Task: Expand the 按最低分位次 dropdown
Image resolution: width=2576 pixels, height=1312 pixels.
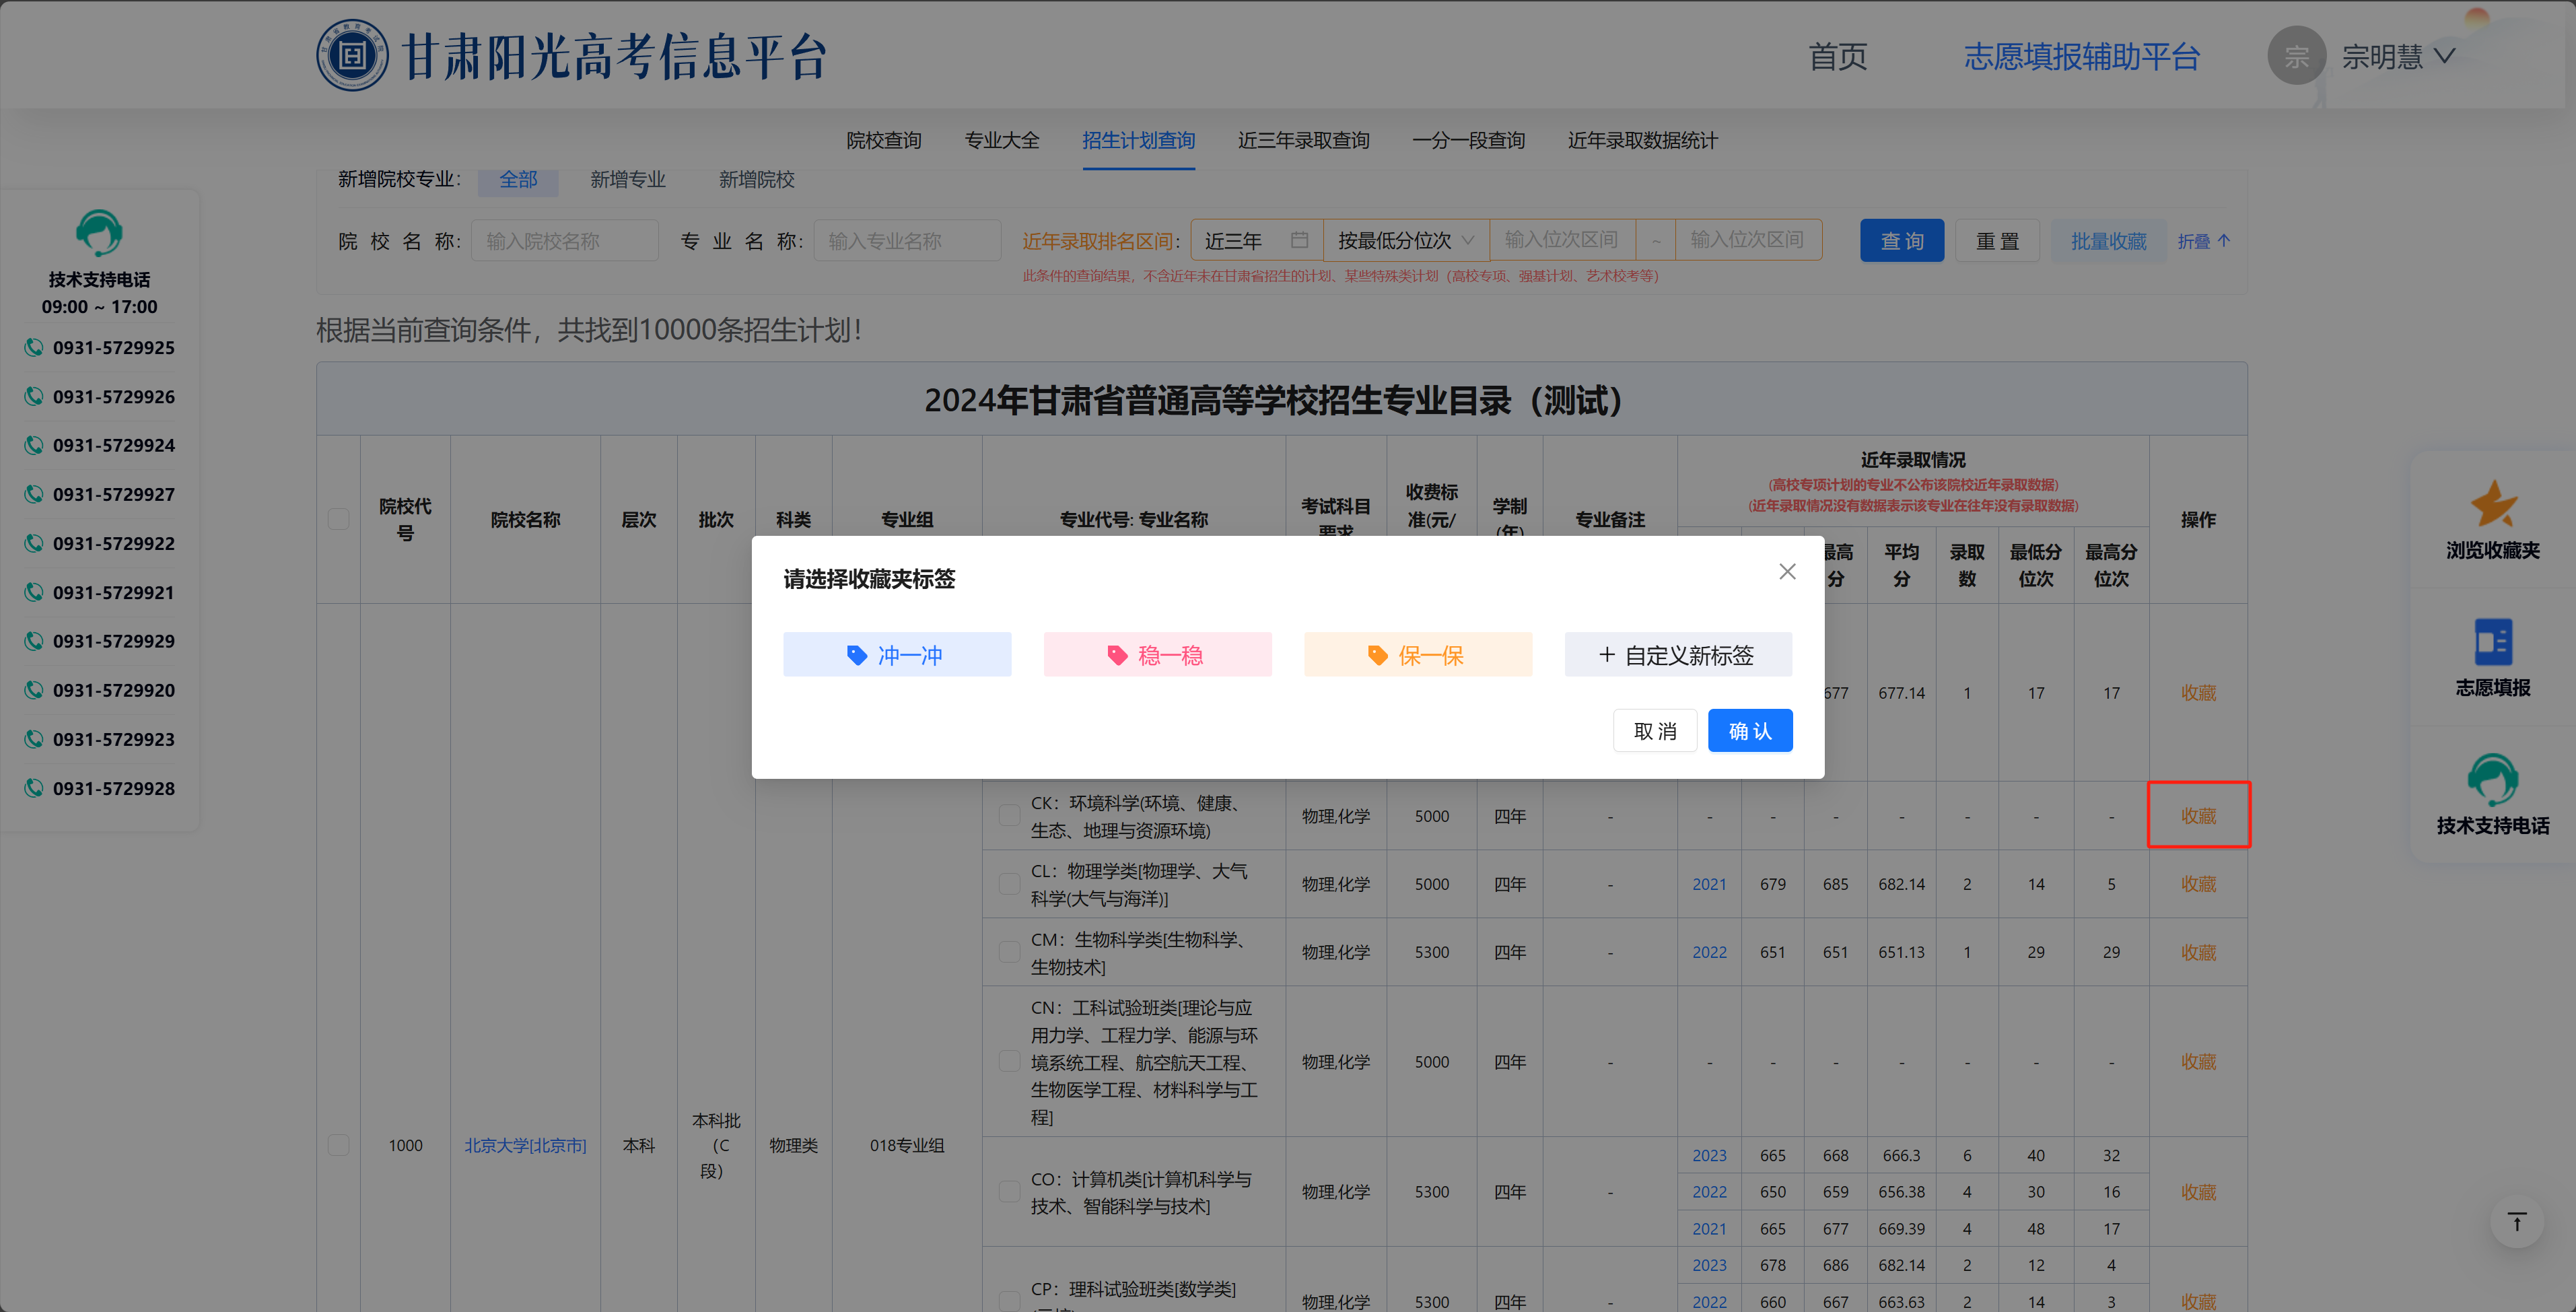Action: [1405, 240]
